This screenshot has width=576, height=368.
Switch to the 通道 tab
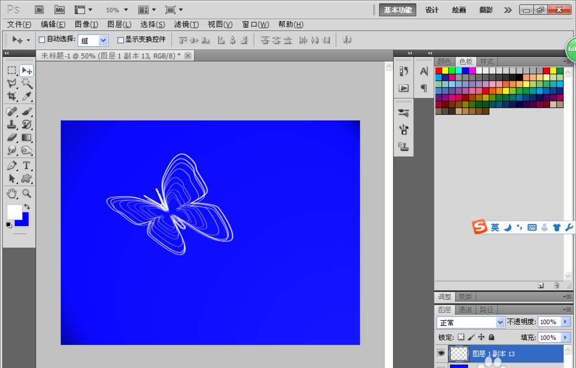pyautogui.click(x=465, y=310)
